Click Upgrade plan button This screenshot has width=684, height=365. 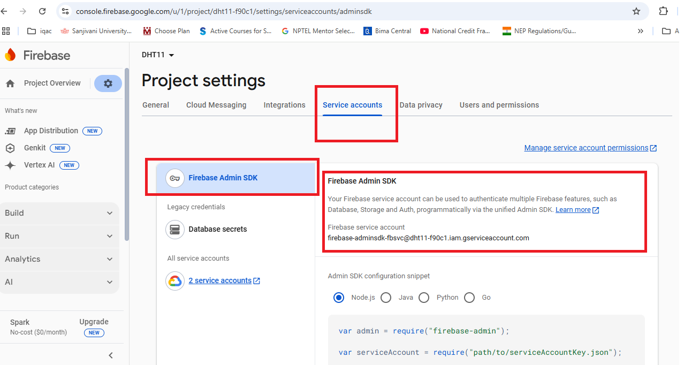[x=94, y=327]
